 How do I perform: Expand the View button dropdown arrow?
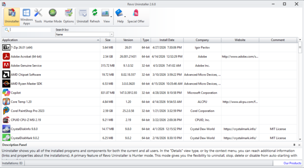111,17
